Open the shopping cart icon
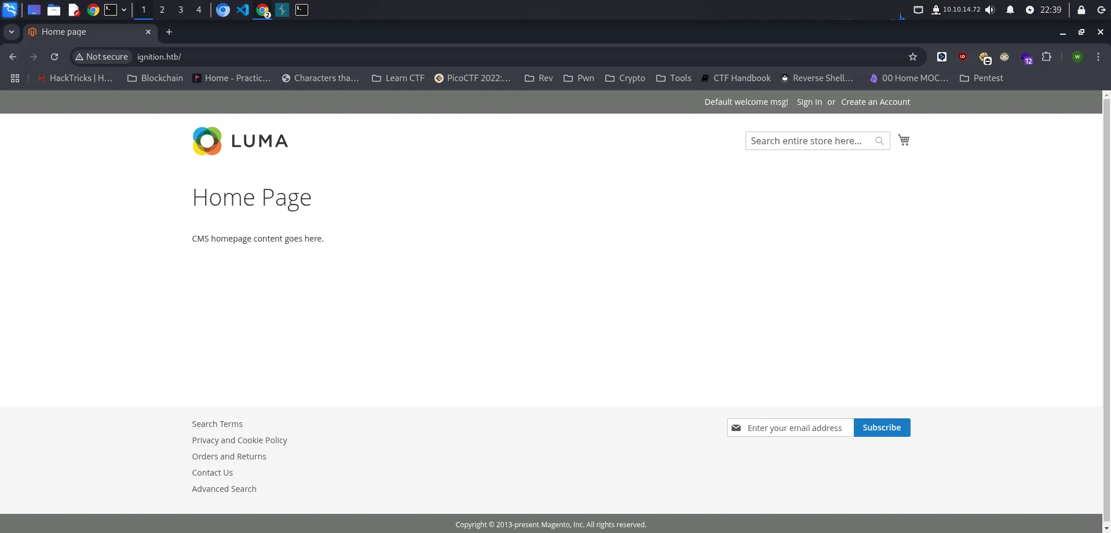 tap(904, 140)
